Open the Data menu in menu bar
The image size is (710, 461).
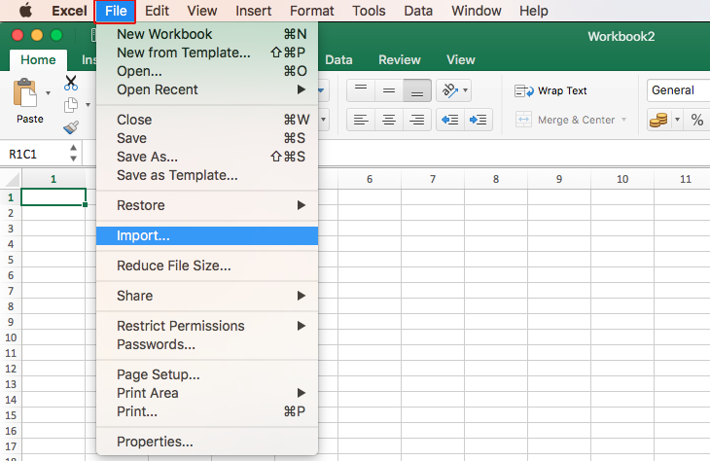coord(418,11)
